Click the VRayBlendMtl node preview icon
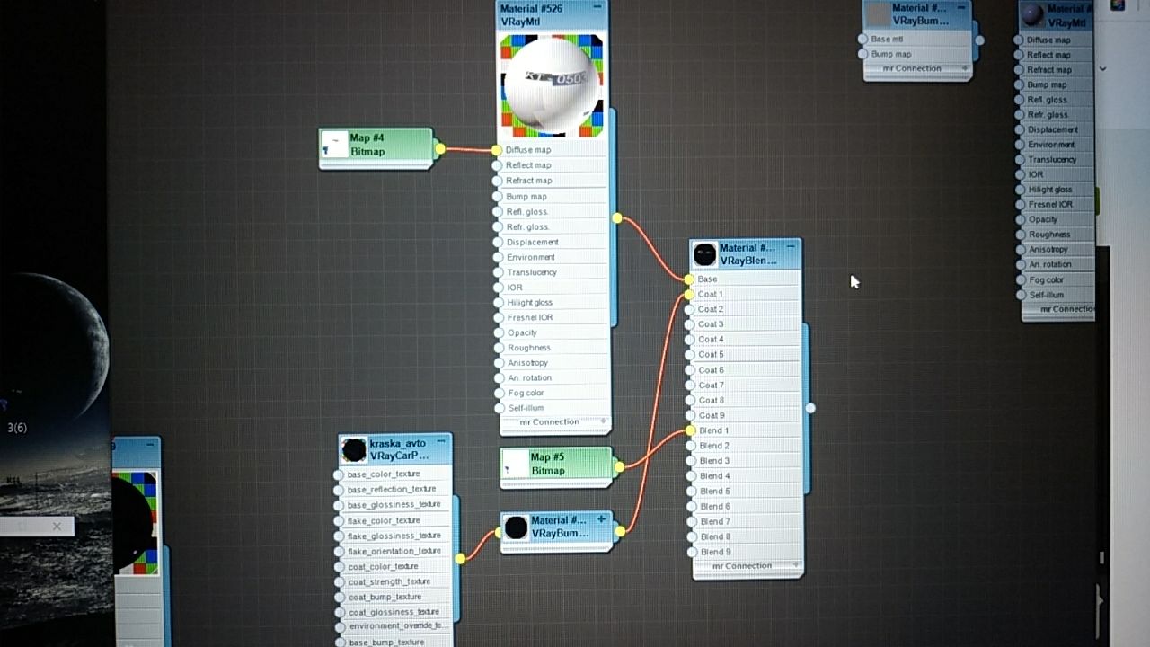 pos(705,254)
